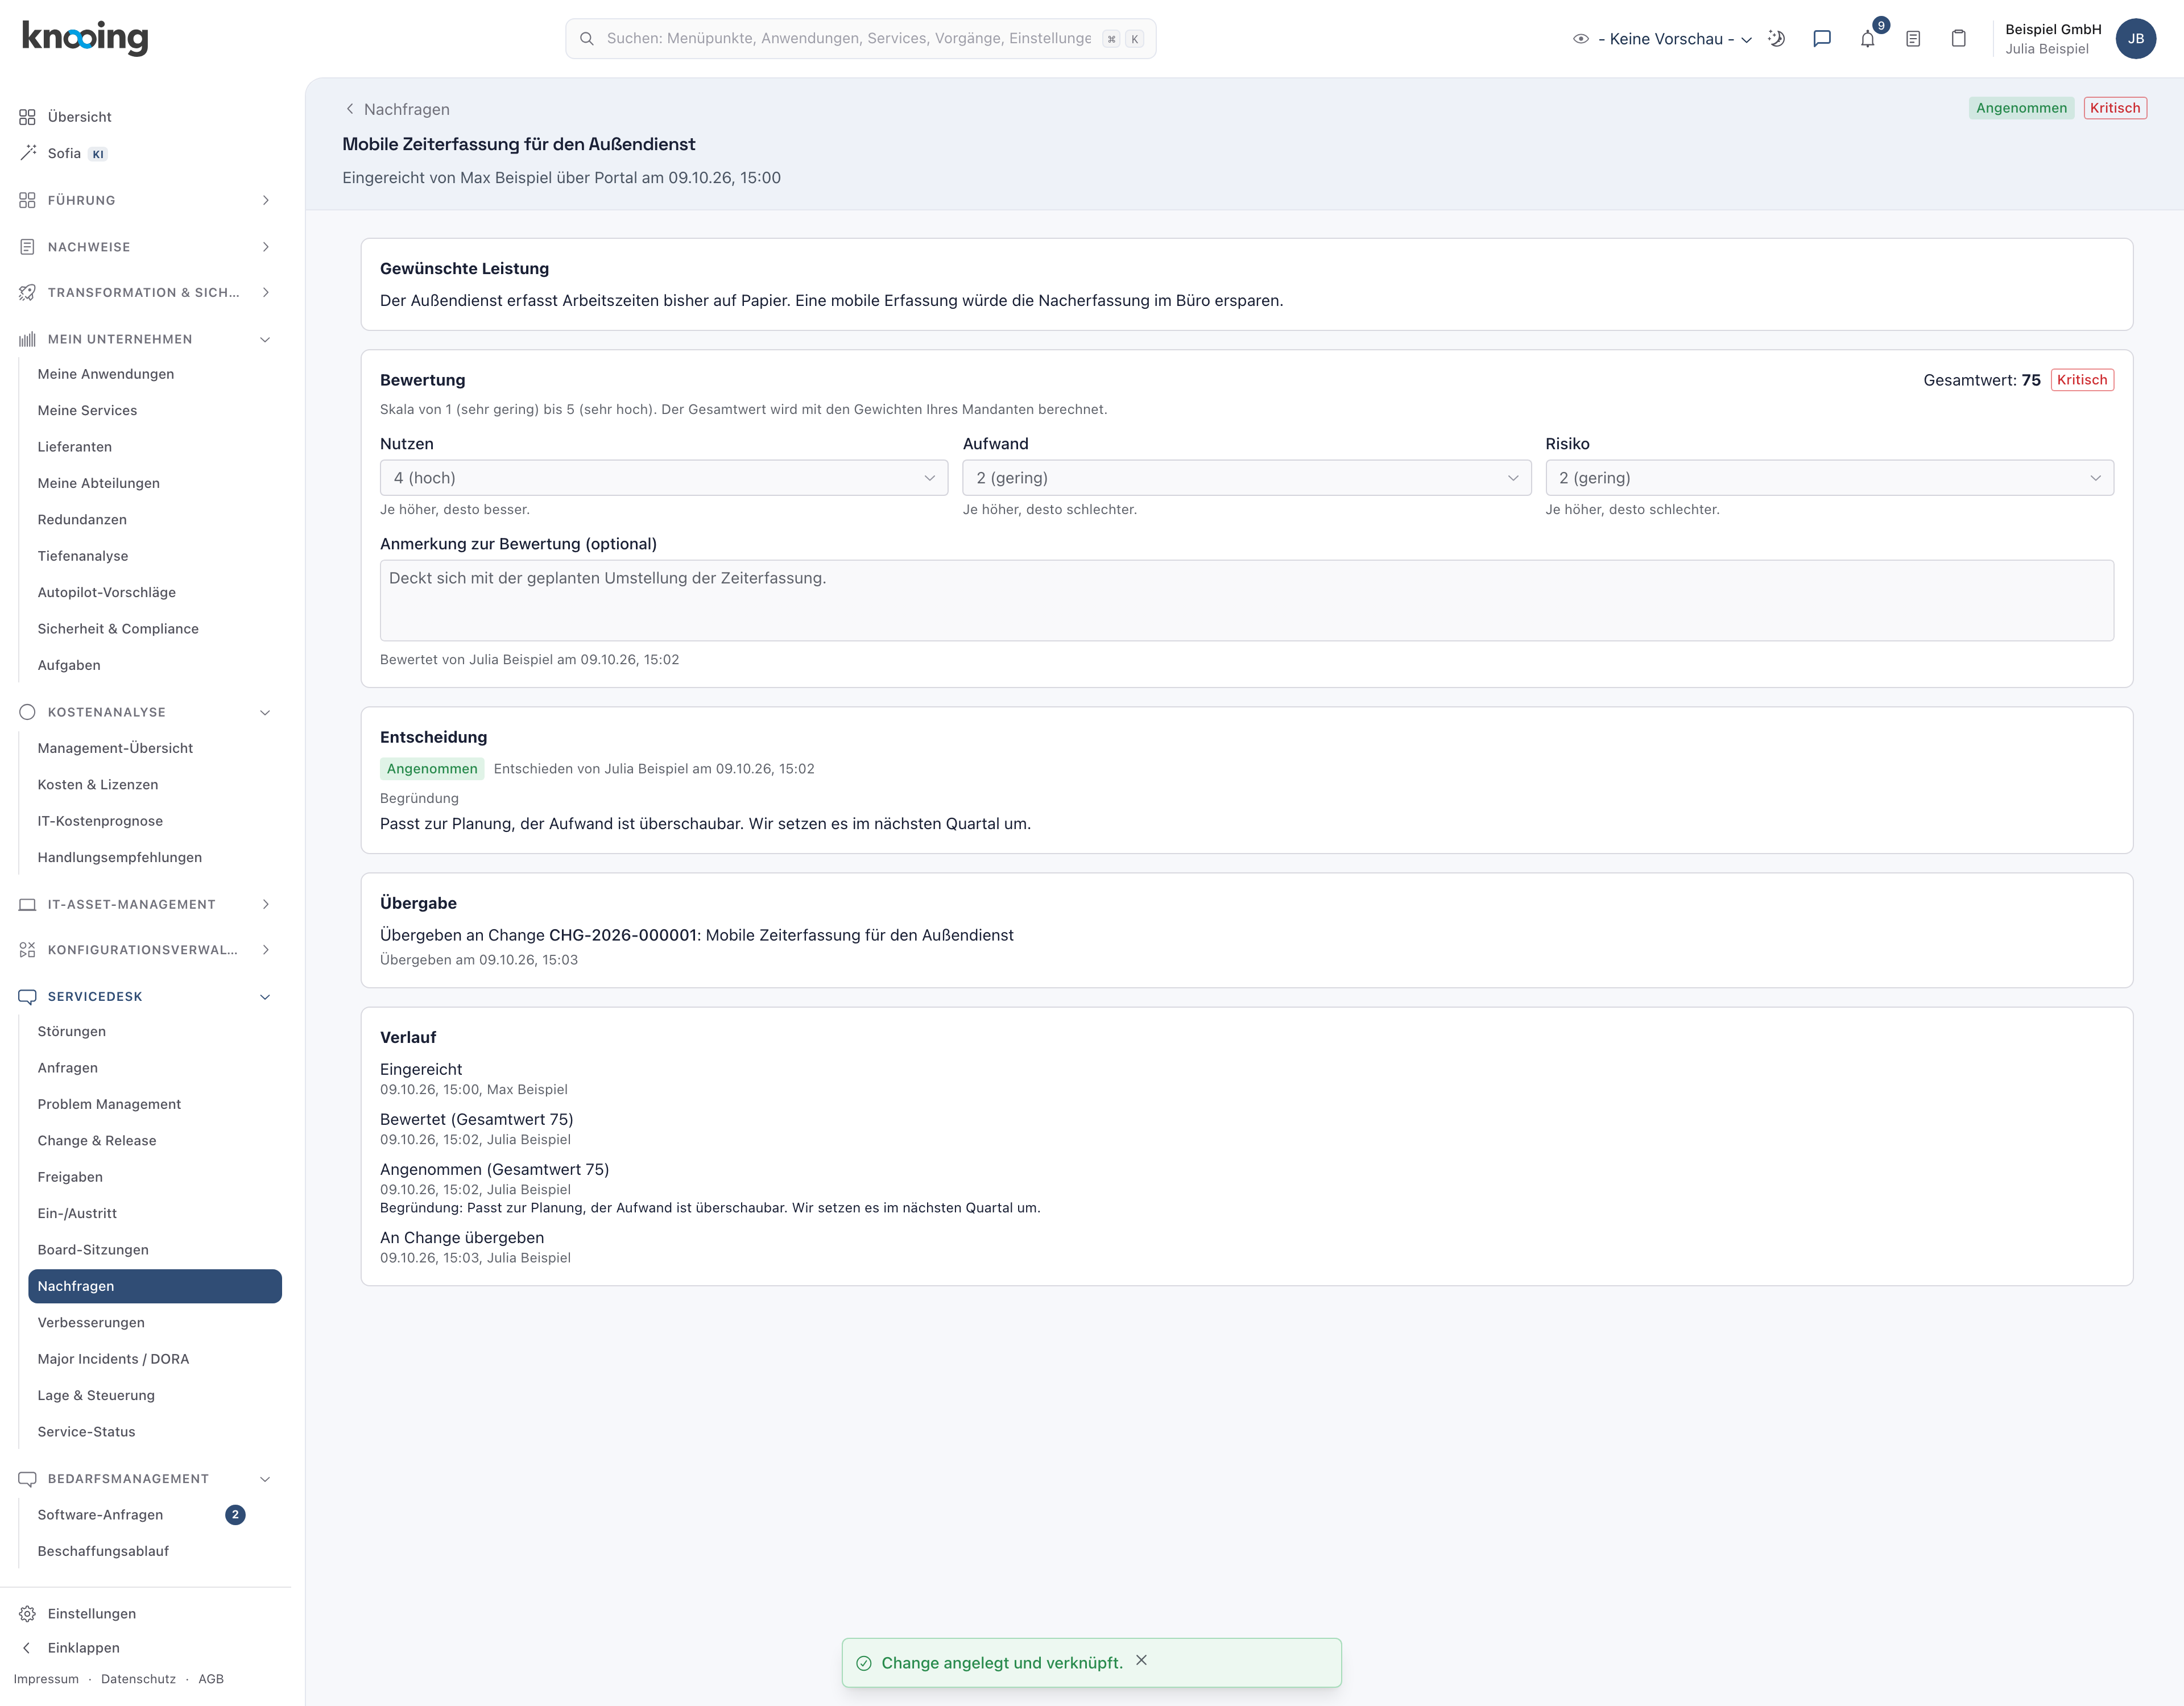Open the chat message icon in header
This screenshot has width=2184, height=1706.
[x=1822, y=39]
